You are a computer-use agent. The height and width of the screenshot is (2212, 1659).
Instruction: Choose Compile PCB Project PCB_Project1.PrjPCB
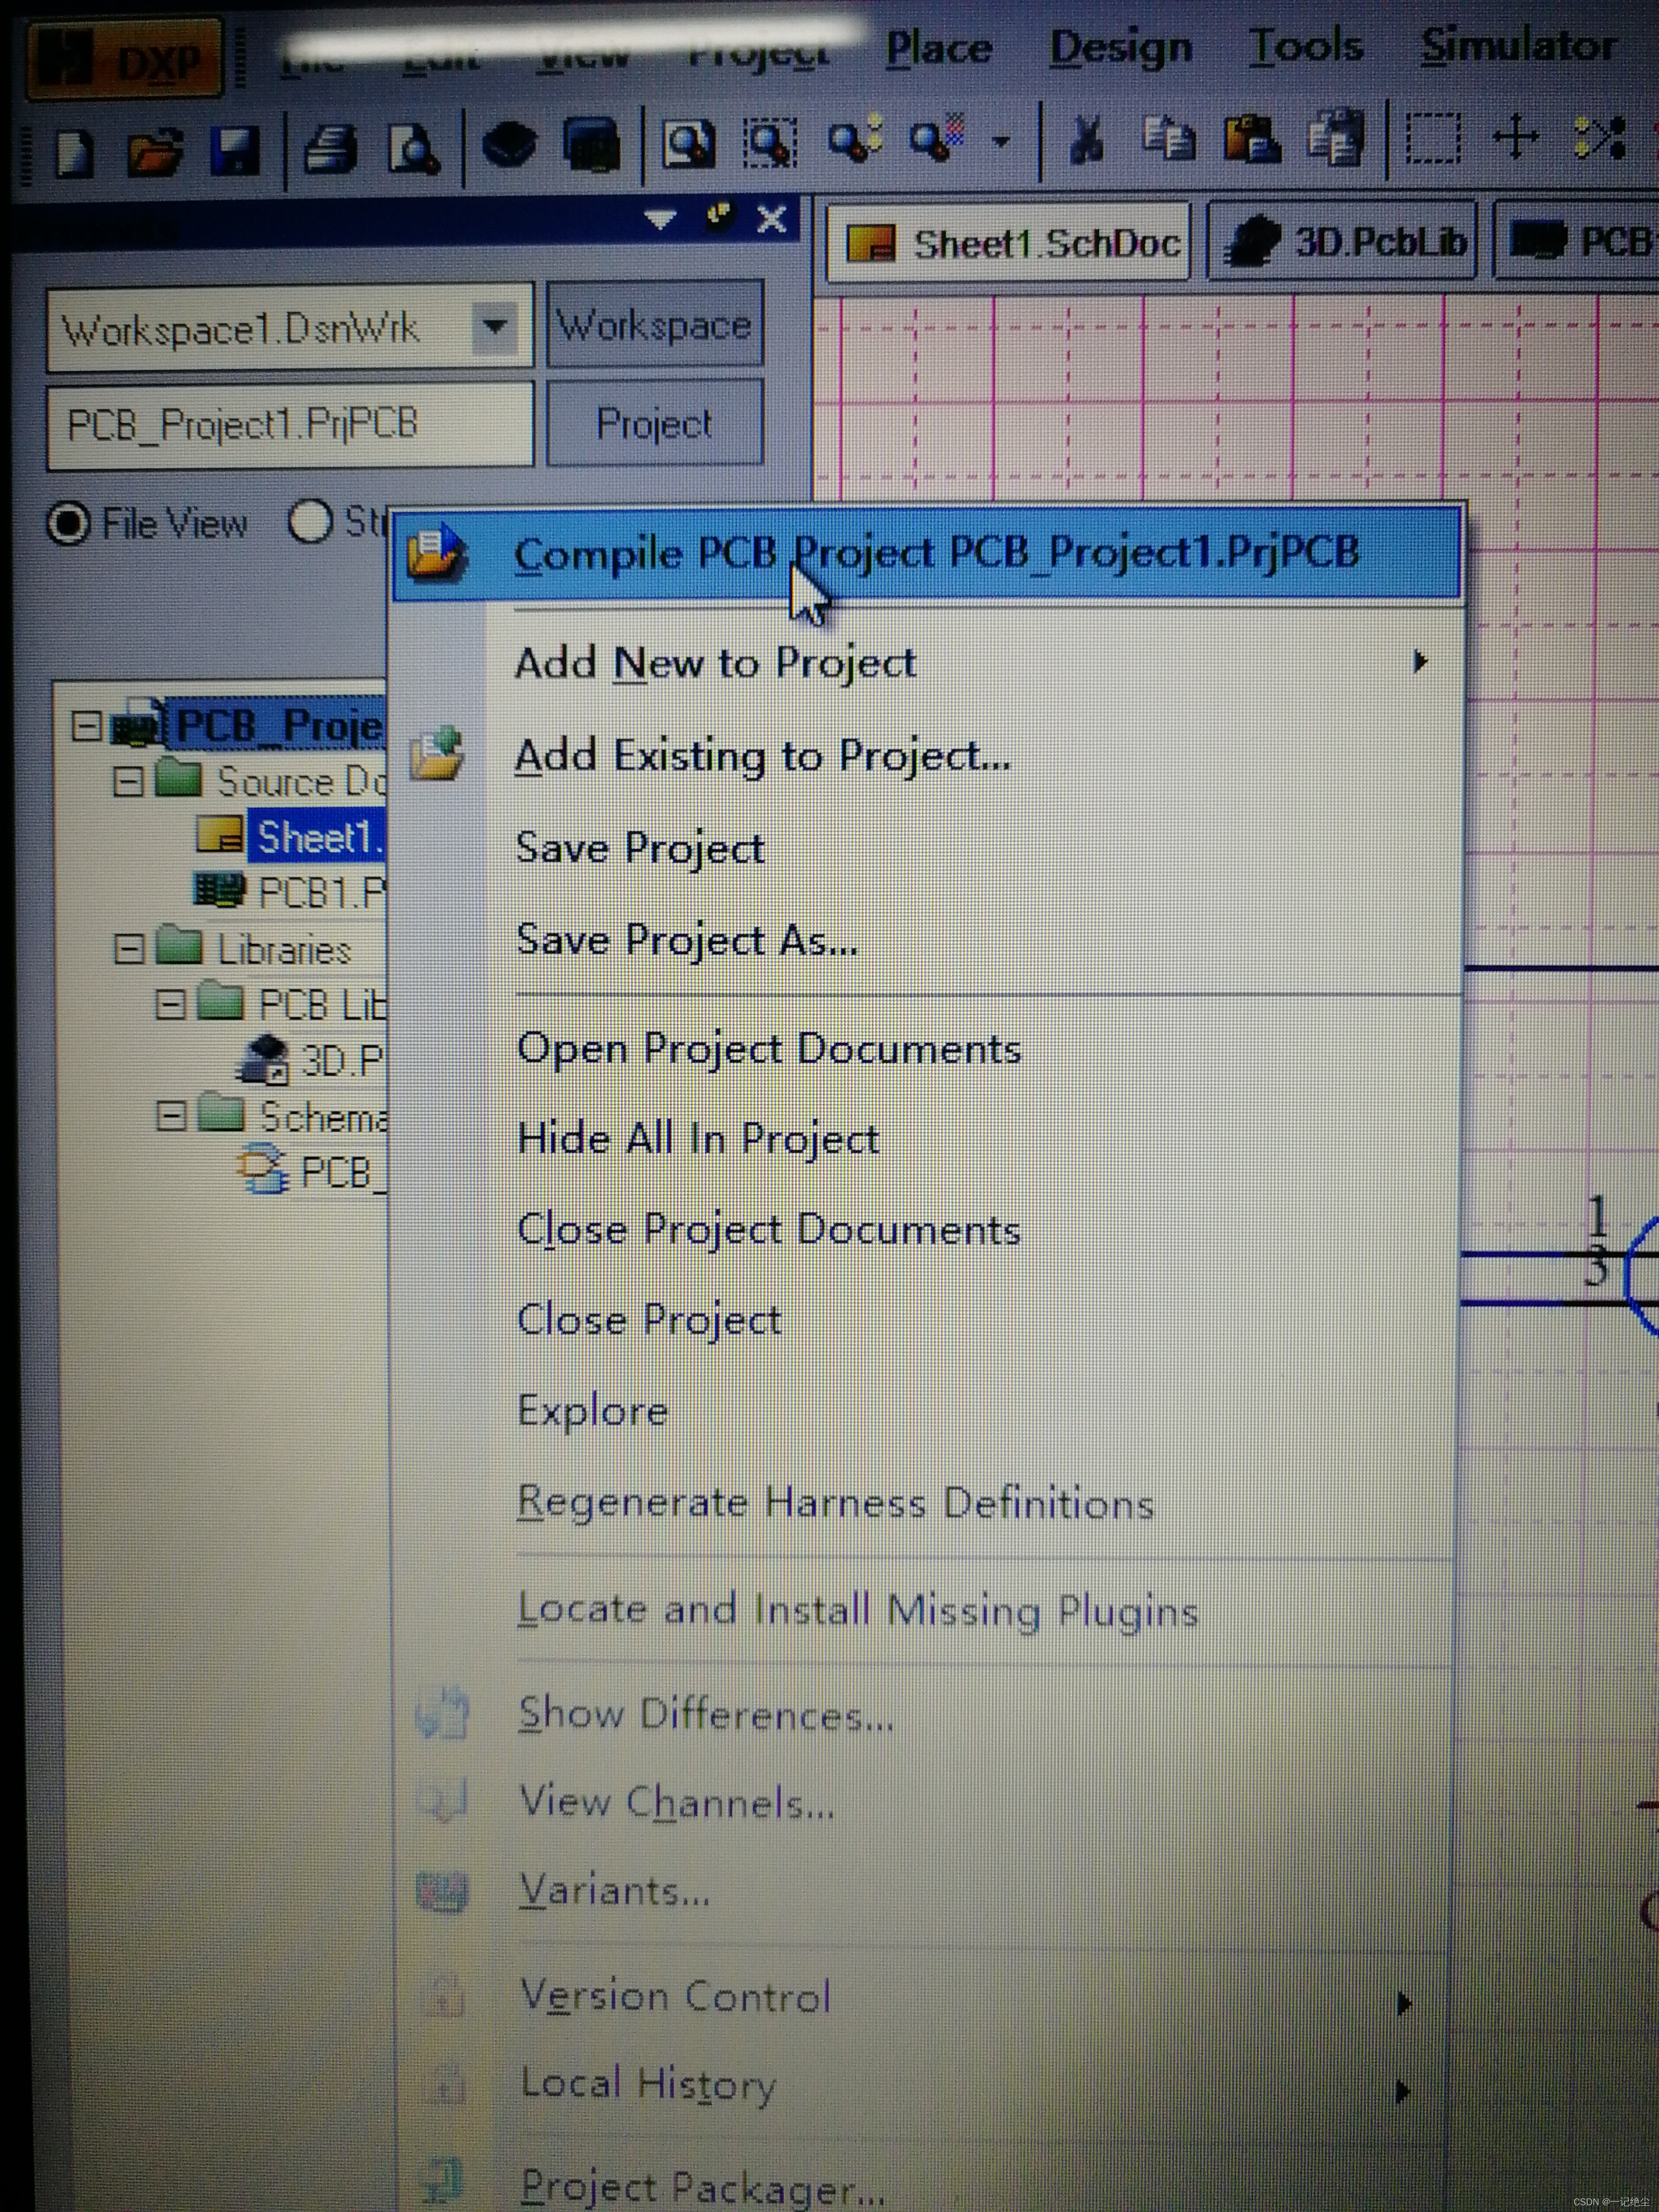[x=927, y=555]
